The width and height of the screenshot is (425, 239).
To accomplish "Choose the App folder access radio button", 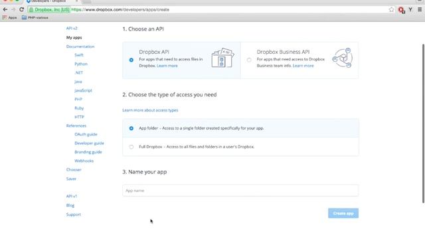I will (x=131, y=128).
